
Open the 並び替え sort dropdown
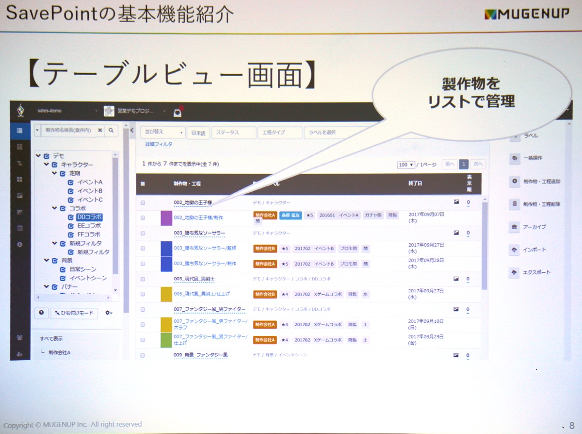point(162,132)
